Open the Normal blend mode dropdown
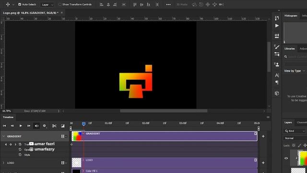The height and width of the screenshot is (173, 307). coord(295,138)
